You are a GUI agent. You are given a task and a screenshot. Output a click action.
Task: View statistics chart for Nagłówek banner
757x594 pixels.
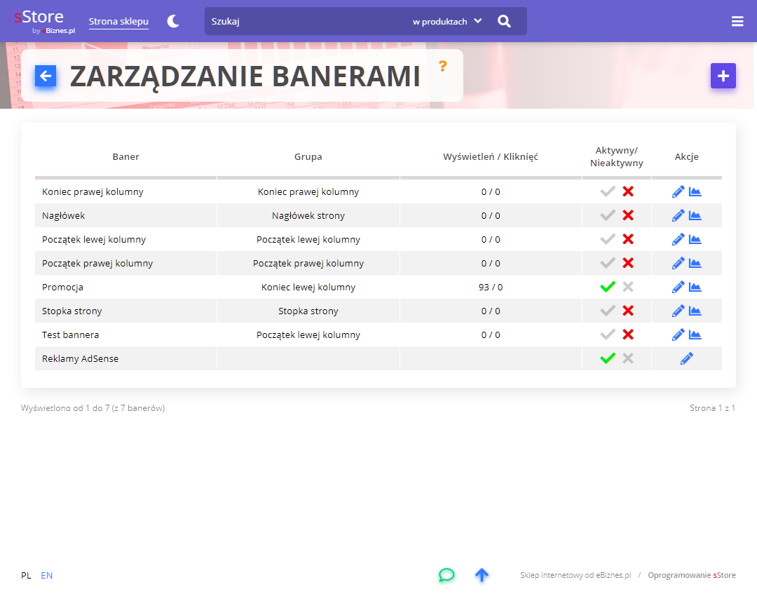[x=695, y=215]
